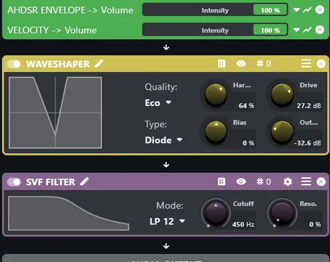Click the SVF FILTER title text
This screenshot has width=330, height=262.
click(x=51, y=182)
